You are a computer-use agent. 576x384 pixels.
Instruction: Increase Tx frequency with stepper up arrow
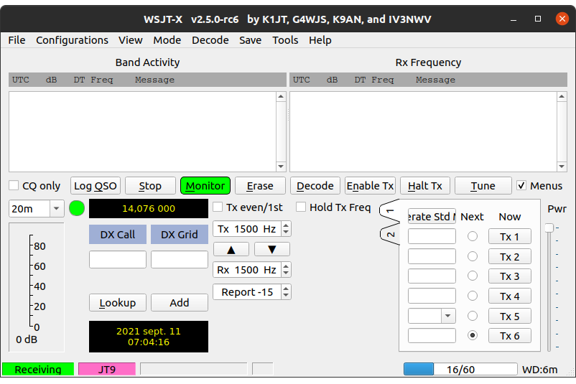tap(286, 225)
